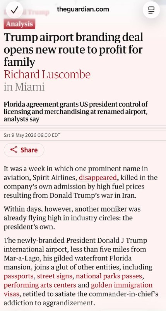Click the article headline text

click(73, 50)
